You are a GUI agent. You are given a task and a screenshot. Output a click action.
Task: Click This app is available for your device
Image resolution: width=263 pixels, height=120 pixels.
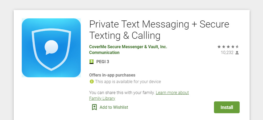pyautogui.click(x=128, y=82)
